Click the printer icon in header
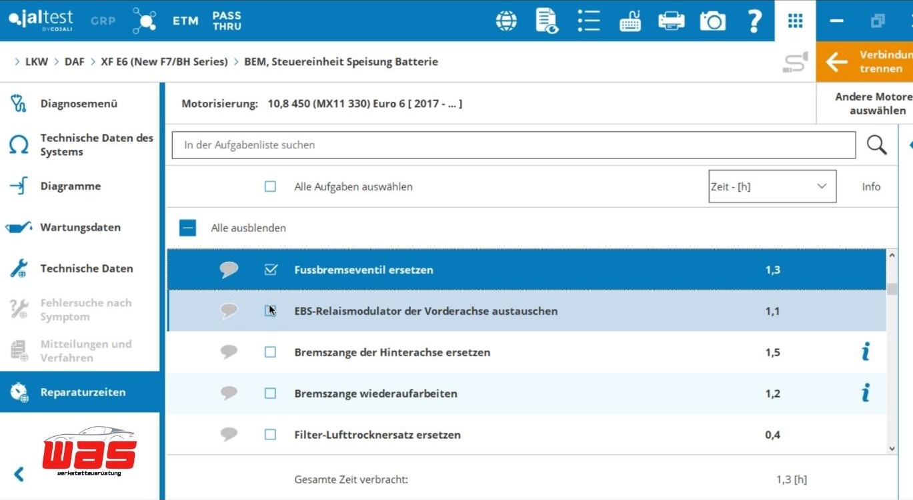Viewport: 913px width, 500px height. (671, 21)
